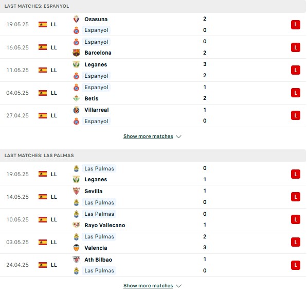The width and height of the screenshot is (307, 292).
Task: Click the Betis club crest icon
Action: coord(76,98)
